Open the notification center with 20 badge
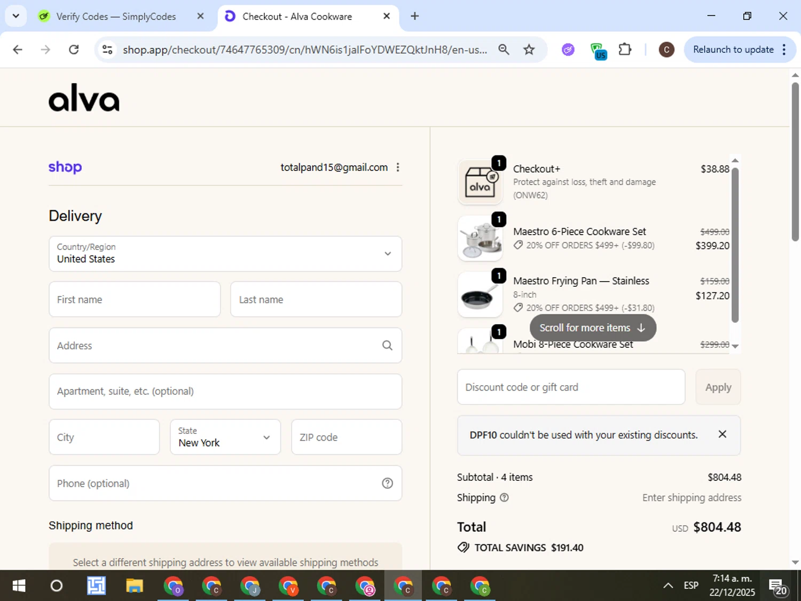The image size is (801, 601). pyautogui.click(x=777, y=587)
